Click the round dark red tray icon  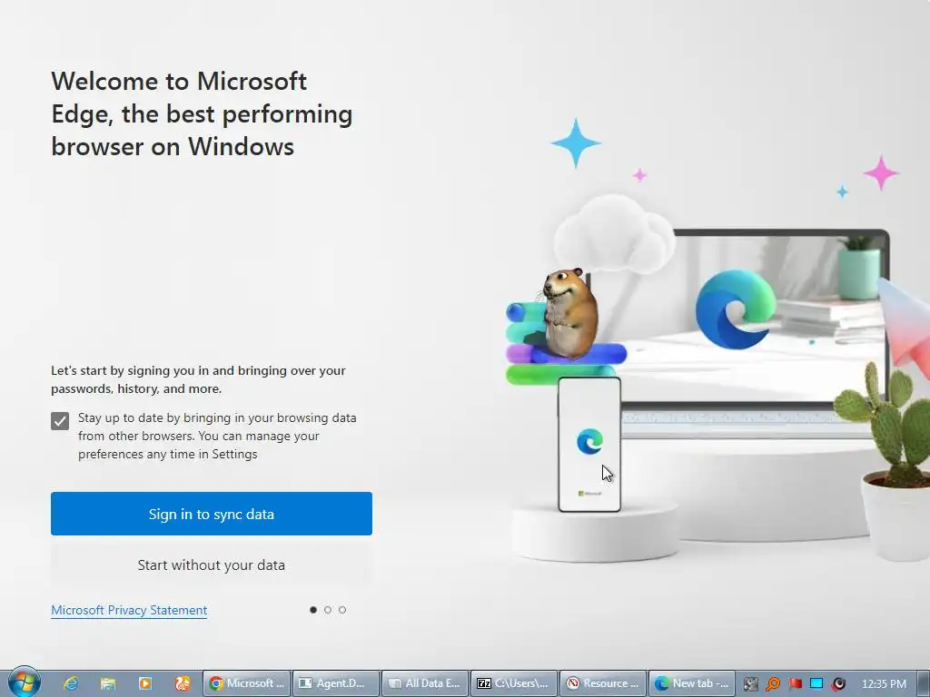point(838,684)
